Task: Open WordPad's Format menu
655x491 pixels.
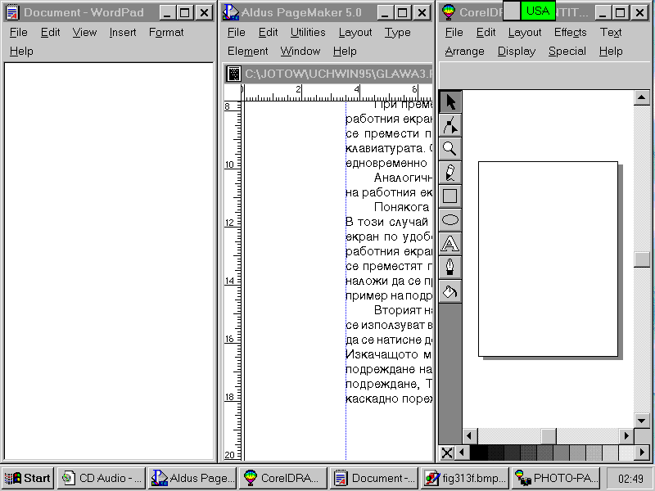Action: point(166,32)
